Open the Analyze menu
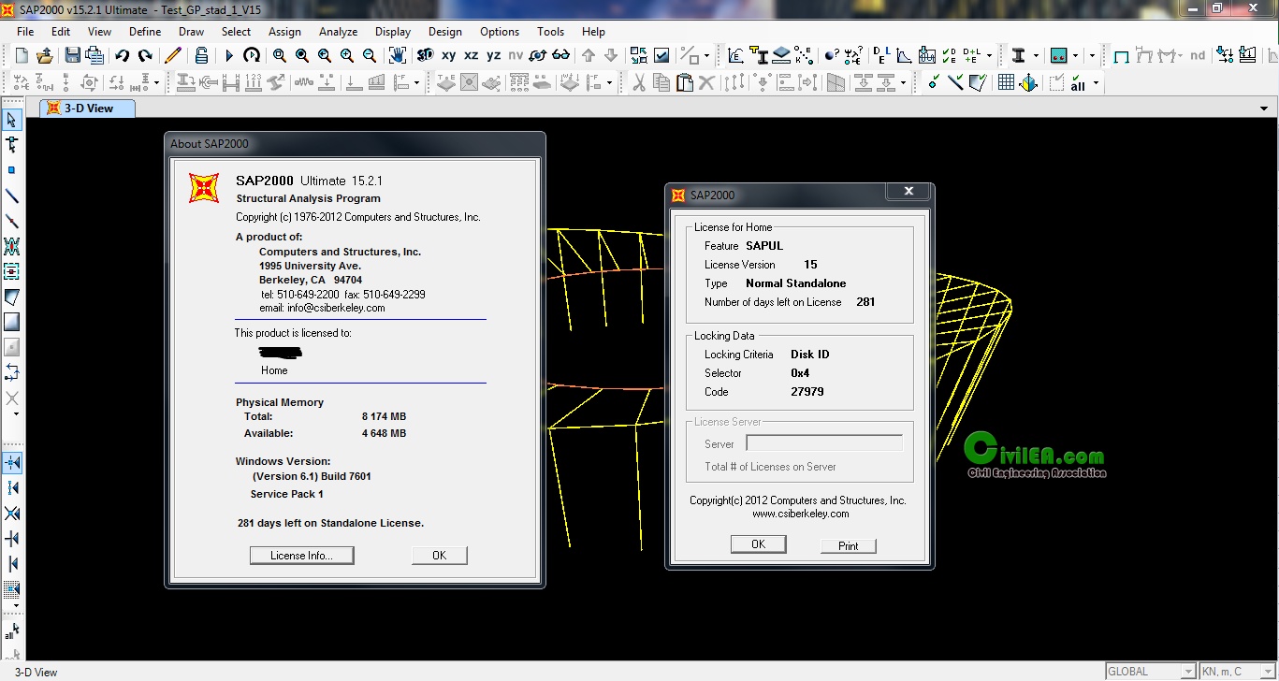 coord(338,31)
